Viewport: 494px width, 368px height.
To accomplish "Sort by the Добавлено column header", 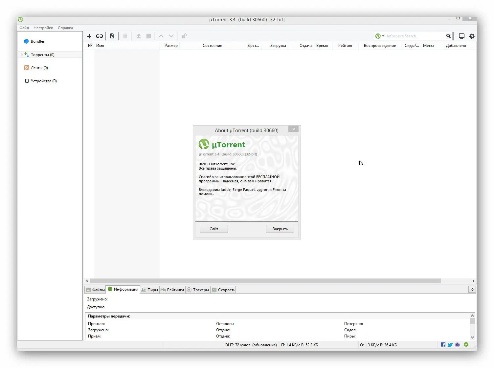I will click(460, 46).
